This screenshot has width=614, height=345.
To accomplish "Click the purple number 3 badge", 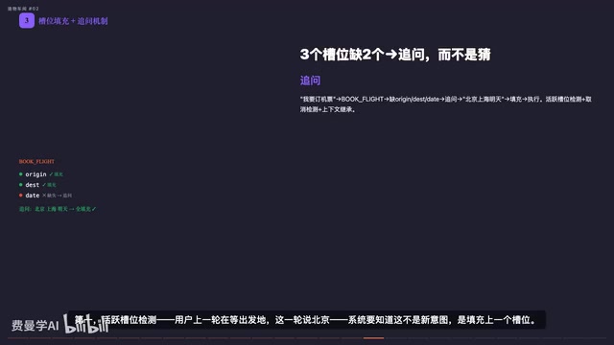I will pyautogui.click(x=27, y=21).
